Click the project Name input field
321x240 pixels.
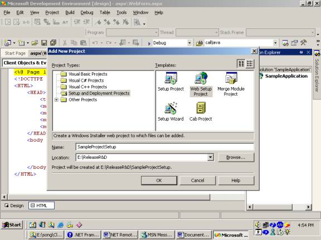pos(165,147)
